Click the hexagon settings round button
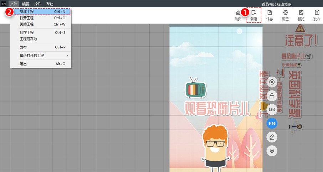323x172 pixels. click(x=272, y=151)
